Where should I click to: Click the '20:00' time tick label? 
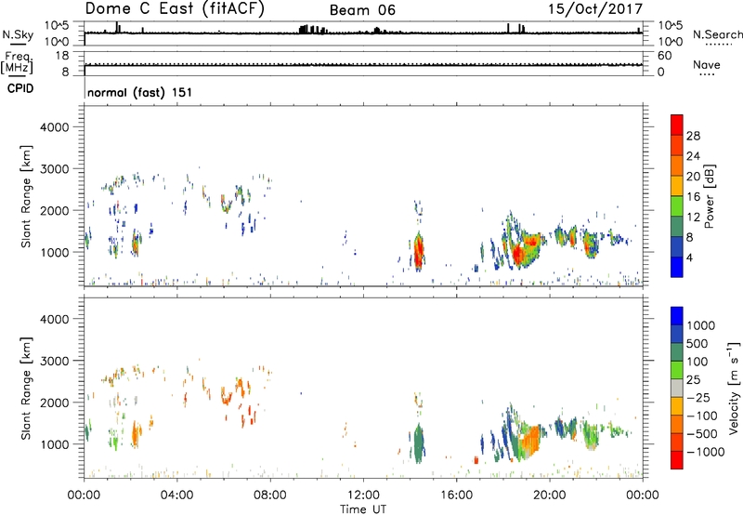click(x=550, y=495)
